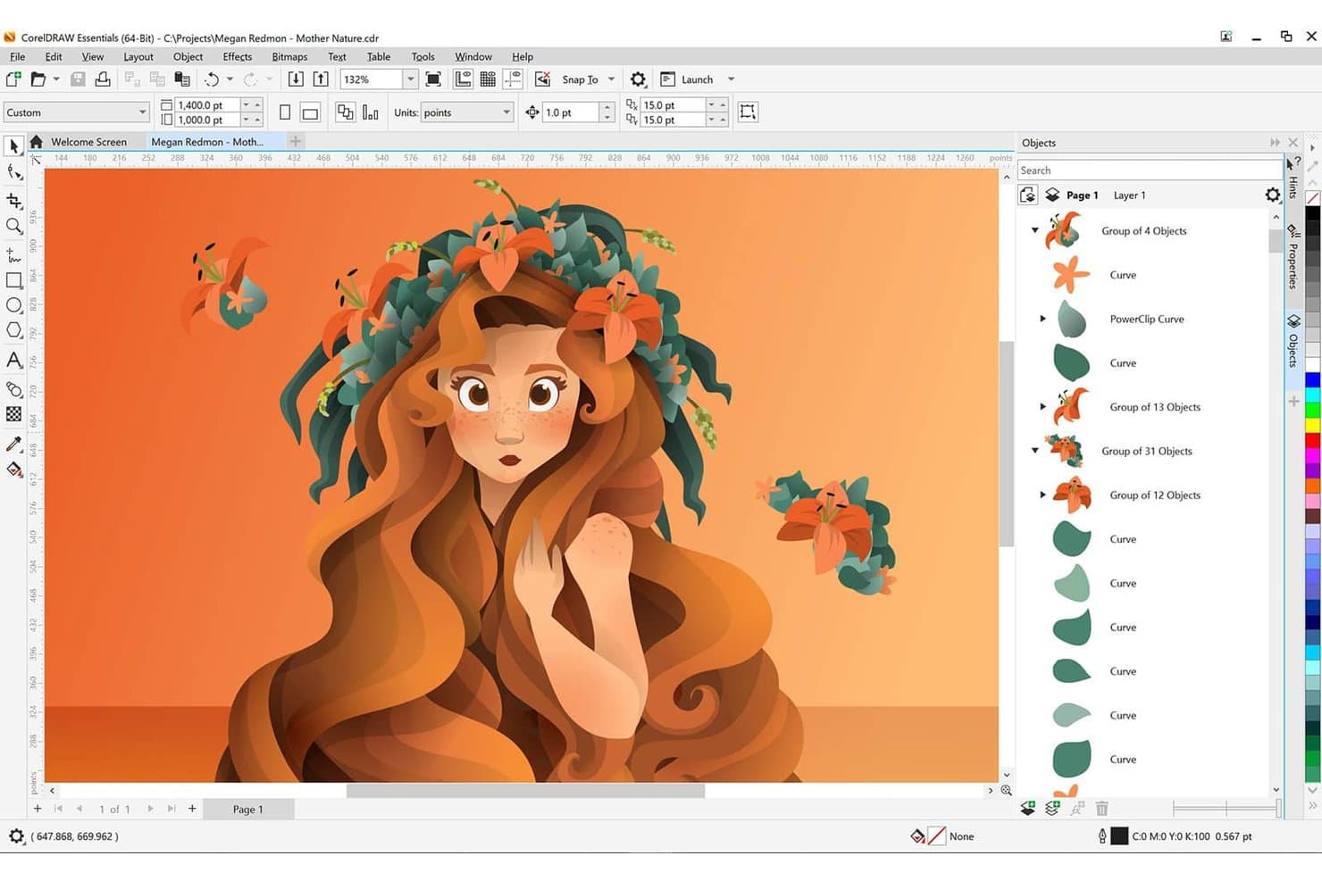This screenshot has height=881, width=1322.
Task: Open the zoom level dropdown
Action: (x=410, y=79)
